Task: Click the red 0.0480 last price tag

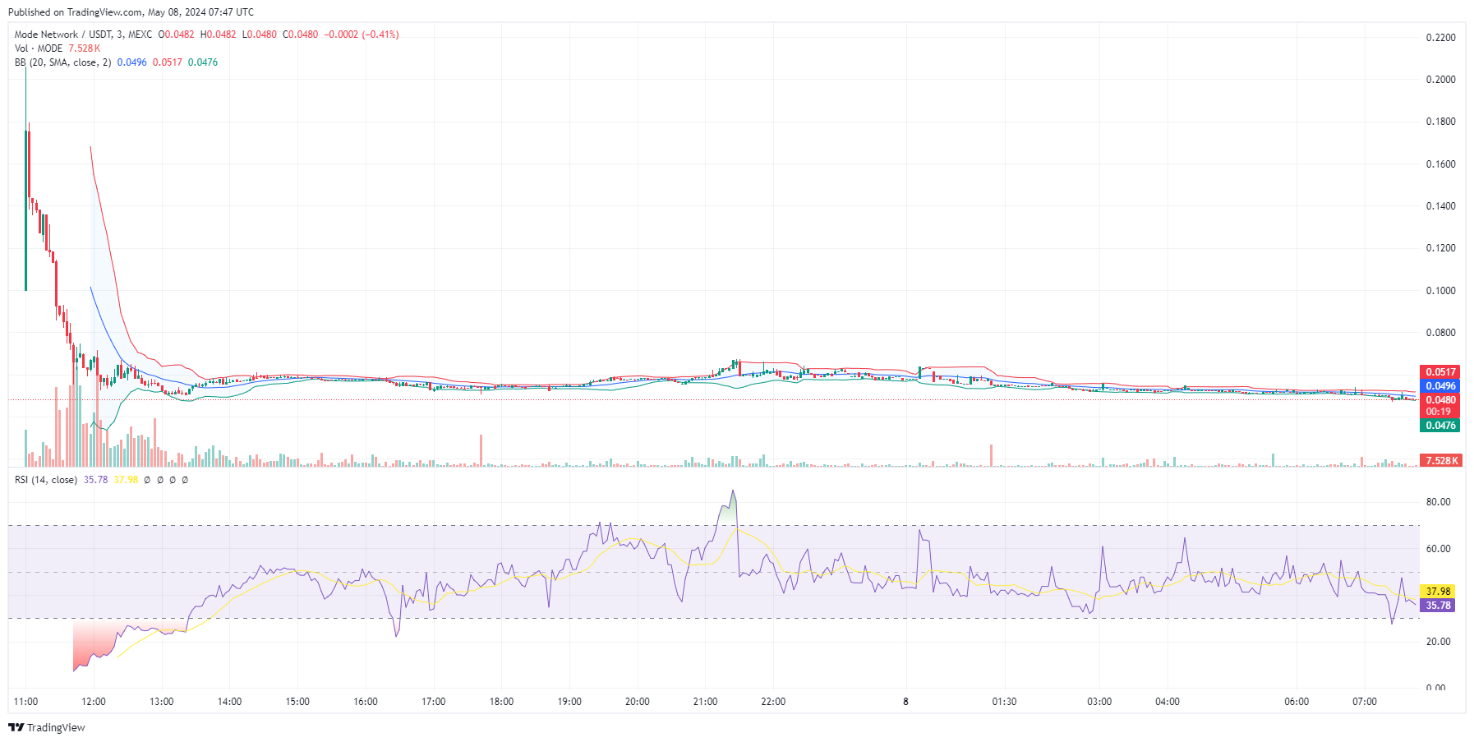Action: coord(1440,400)
